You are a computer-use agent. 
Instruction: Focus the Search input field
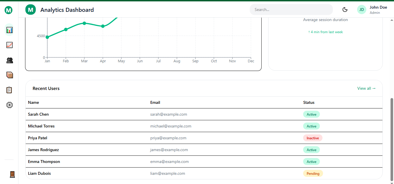(x=291, y=10)
